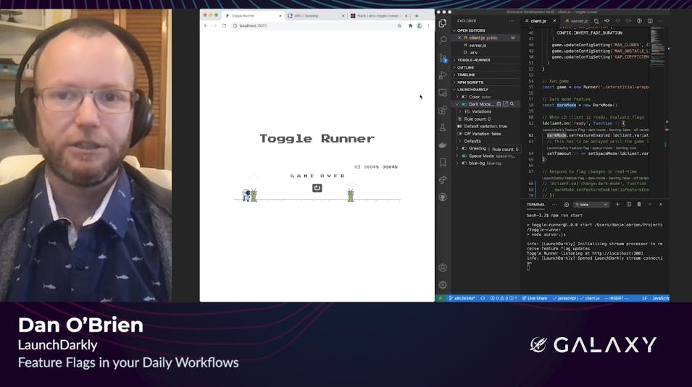
Task: Open the terminal shell selector dropdown
Action: click(591, 205)
